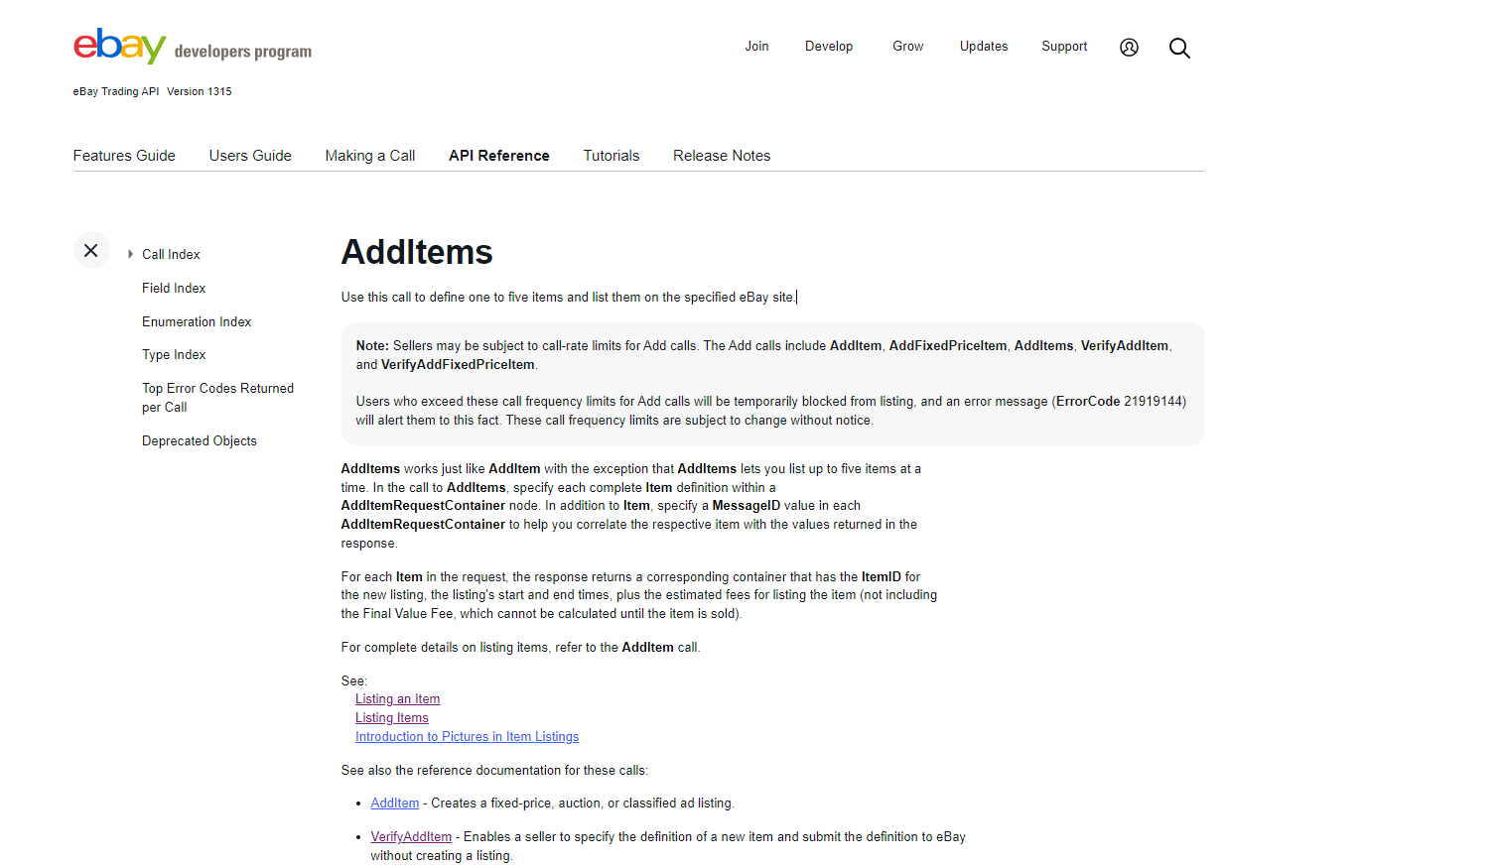This screenshot has width=1498, height=865.
Task: Switch to the Users Guide tab
Action: (250, 156)
